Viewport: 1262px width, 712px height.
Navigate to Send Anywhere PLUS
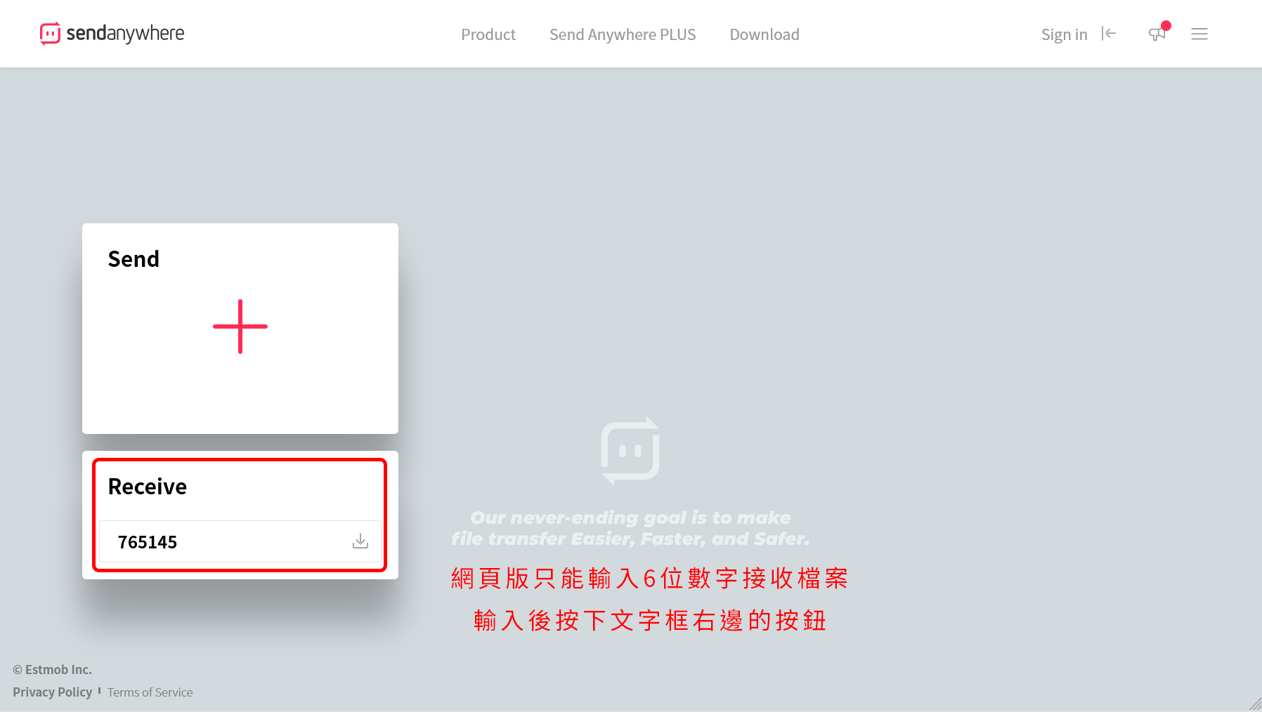[x=623, y=34]
